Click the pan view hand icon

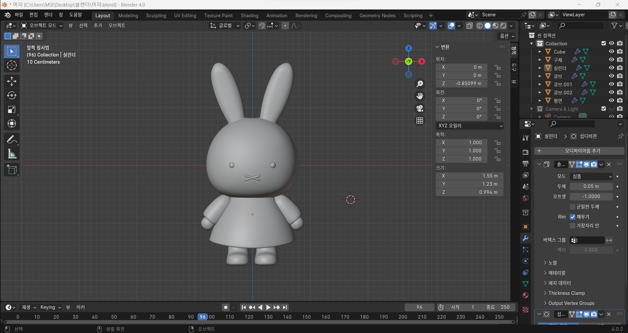[420, 96]
